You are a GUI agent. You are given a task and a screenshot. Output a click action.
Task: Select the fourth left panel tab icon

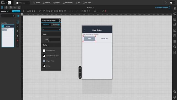point(15,7)
